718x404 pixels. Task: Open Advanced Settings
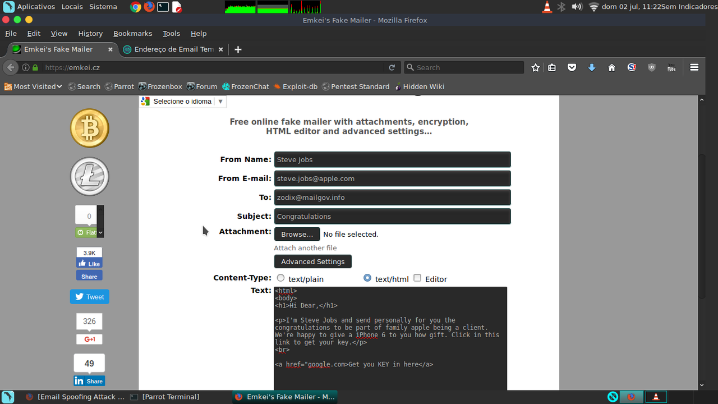pos(312,261)
